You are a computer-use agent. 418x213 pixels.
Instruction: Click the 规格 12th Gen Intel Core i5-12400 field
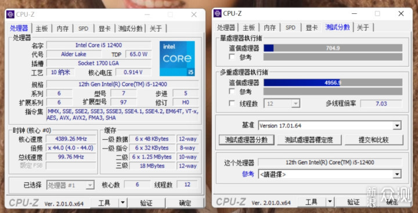pos(122,84)
